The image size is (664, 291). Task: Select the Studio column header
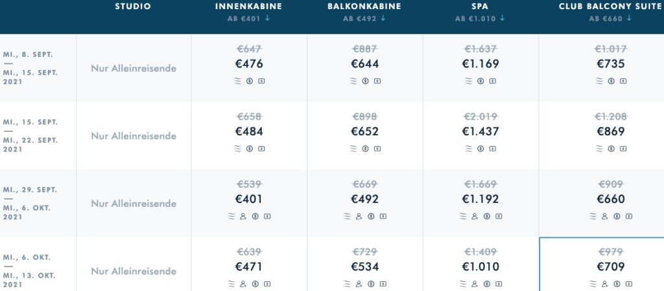(x=133, y=6)
